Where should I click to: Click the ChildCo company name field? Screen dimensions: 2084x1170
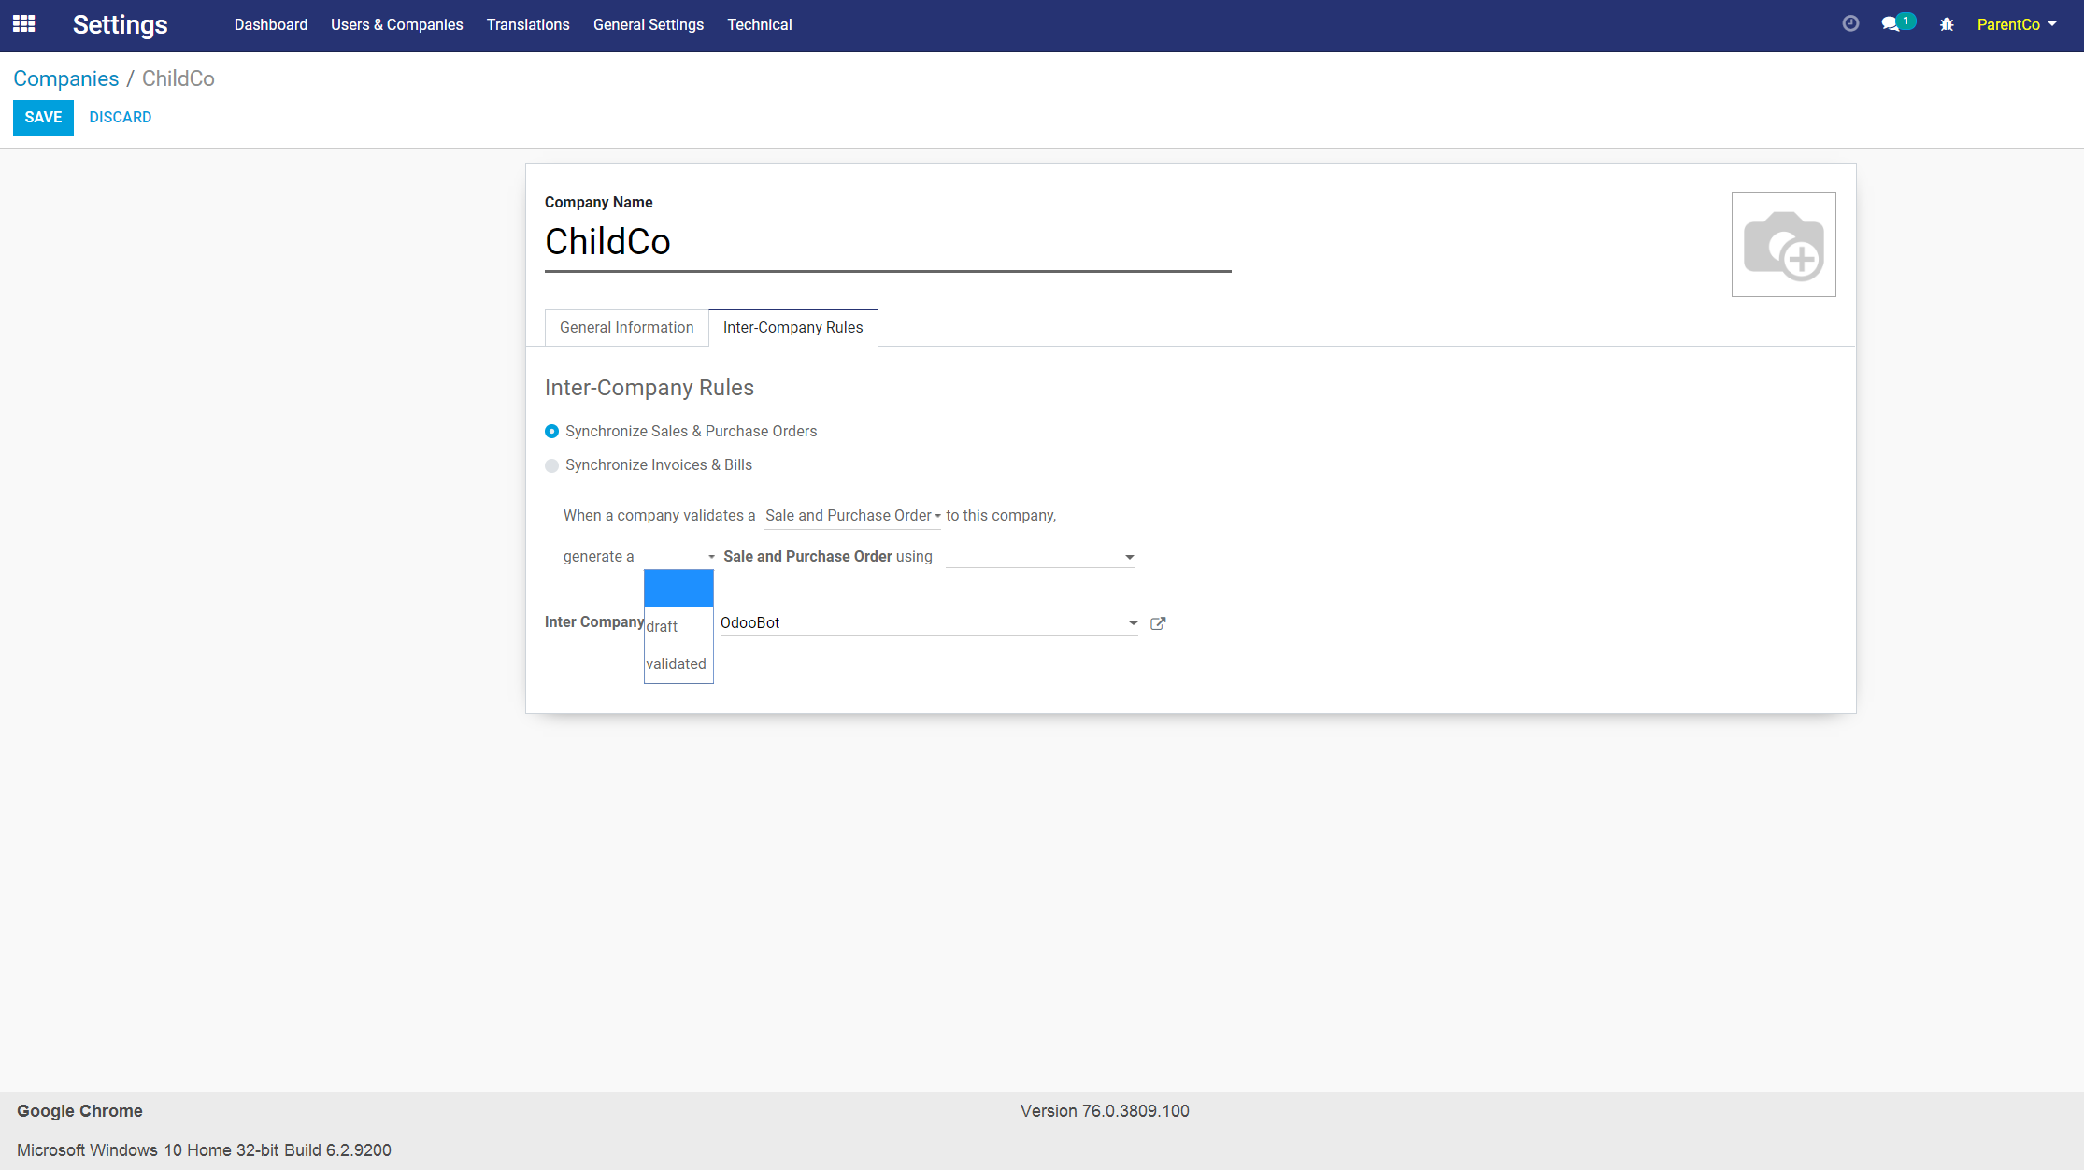pos(886,242)
